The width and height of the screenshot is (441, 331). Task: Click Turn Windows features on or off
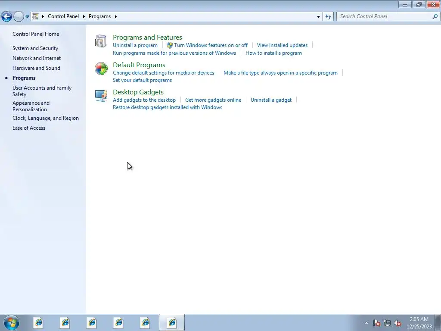[211, 45]
